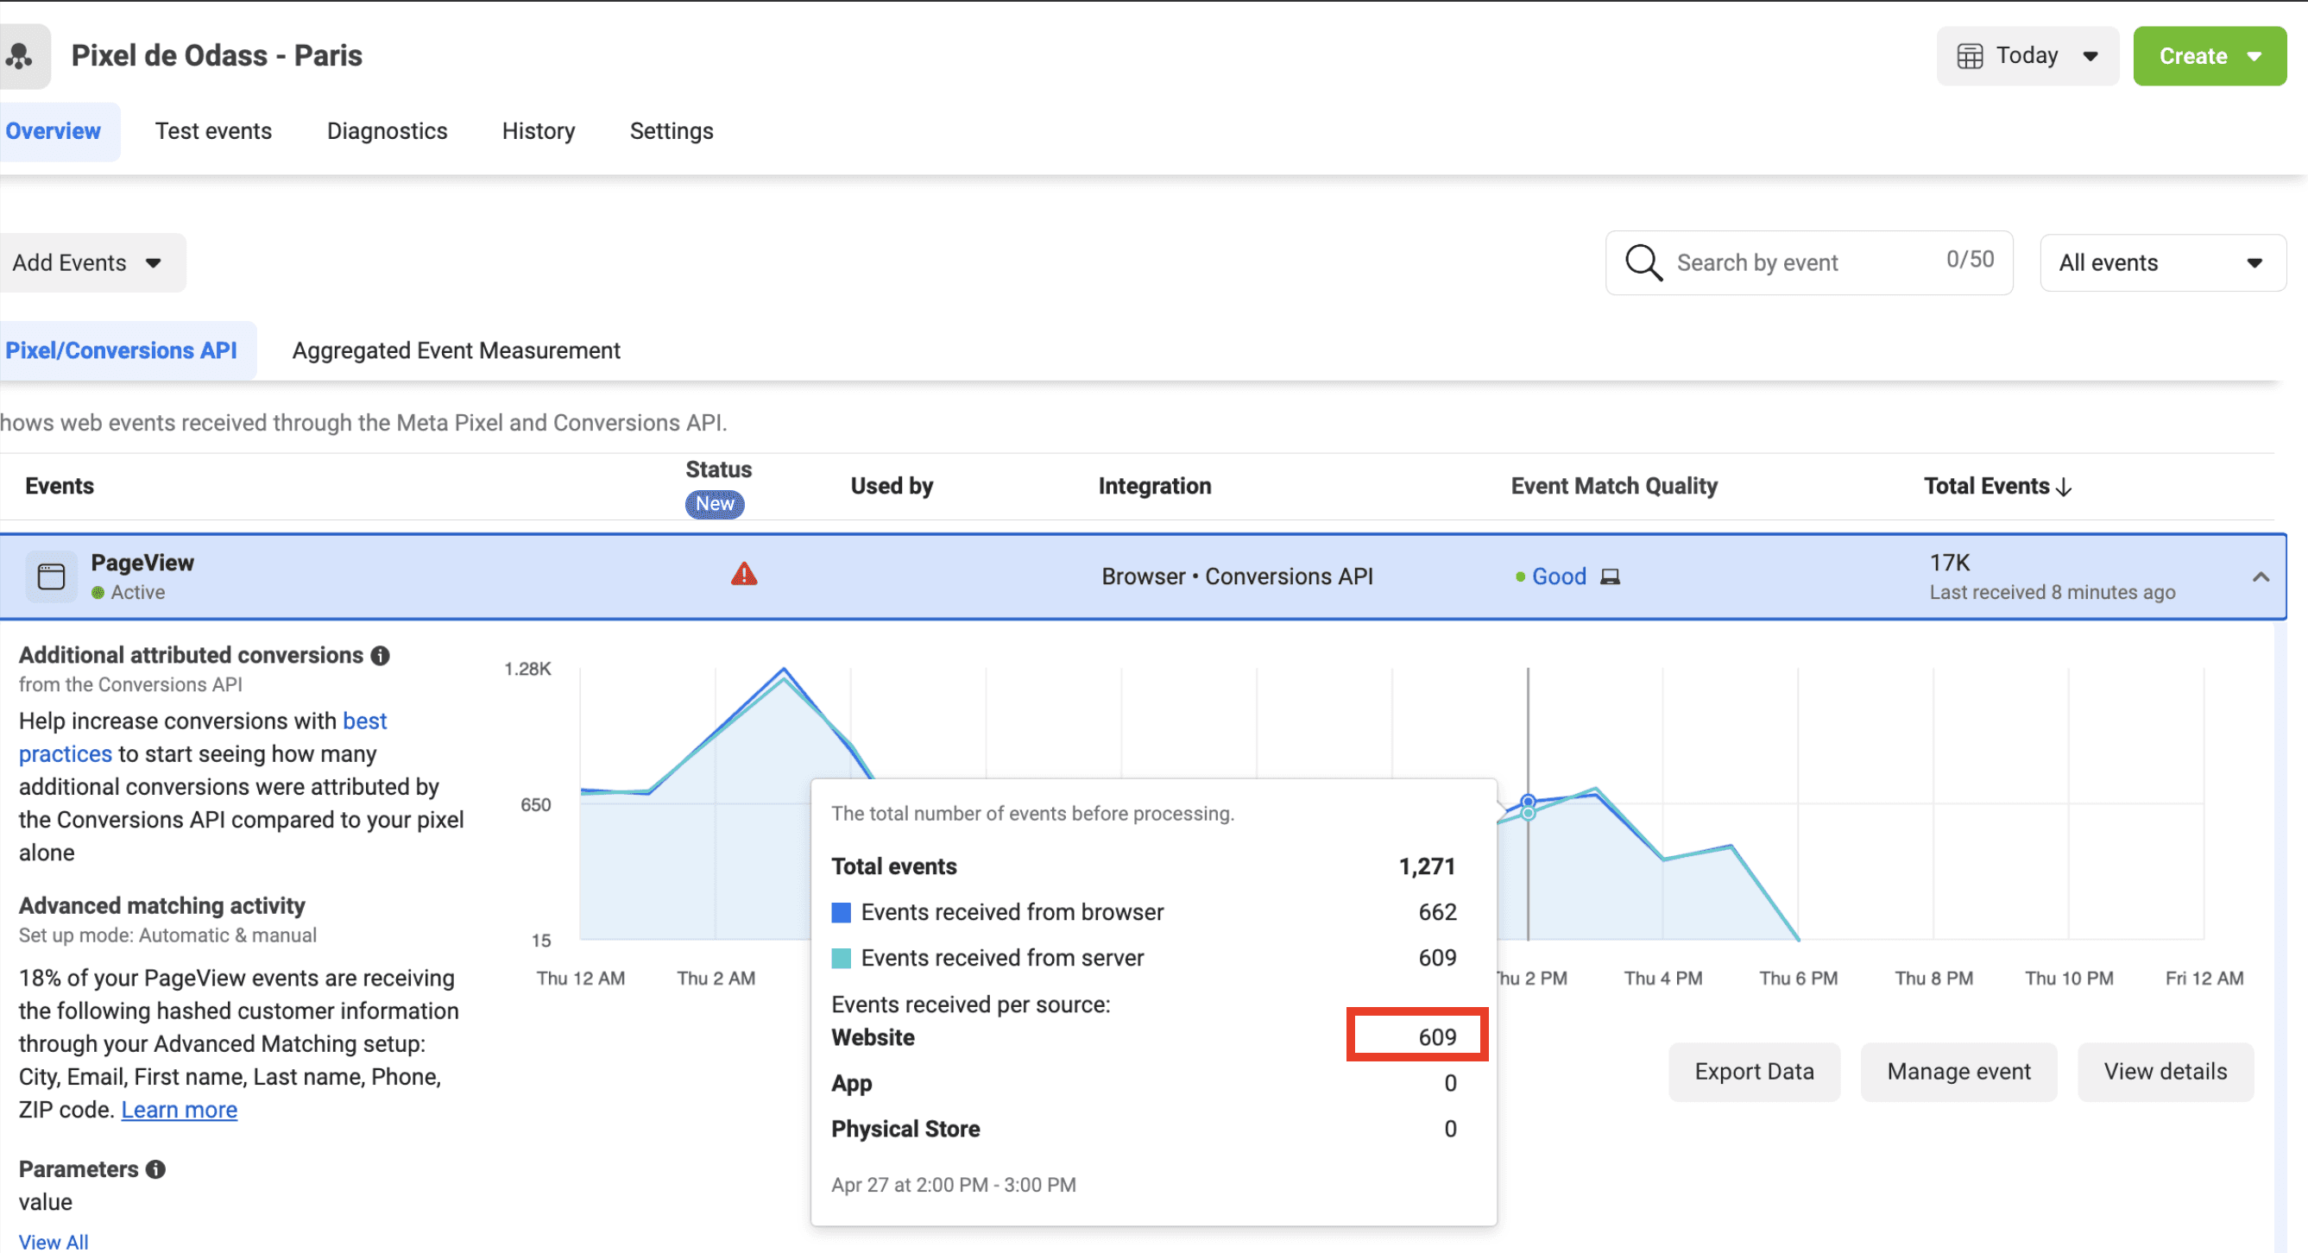
Task: Click the info icon beside Parameters
Action: click(x=156, y=1169)
